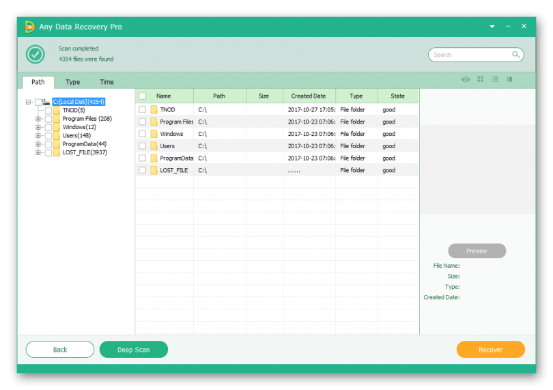553x390 pixels.
Task: Click inside the Search field
Action: tap(476, 55)
